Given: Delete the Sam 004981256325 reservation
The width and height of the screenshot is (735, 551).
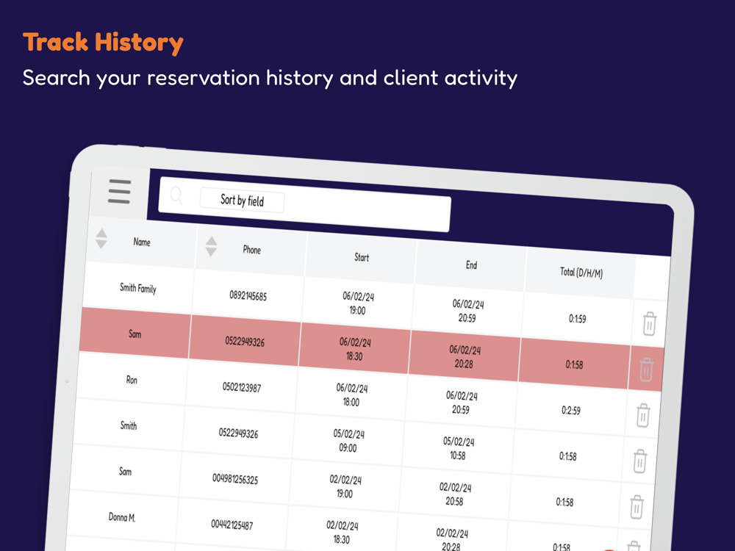Looking at the screenshot, I should pyautogui.click(x=637, y=507).
